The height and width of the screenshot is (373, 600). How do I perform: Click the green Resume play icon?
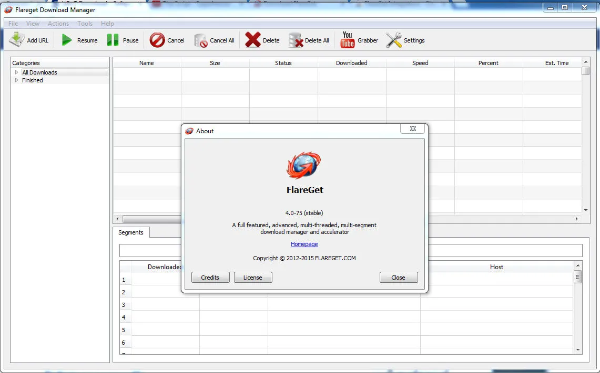pyautogui.click(x=67, y=40)
